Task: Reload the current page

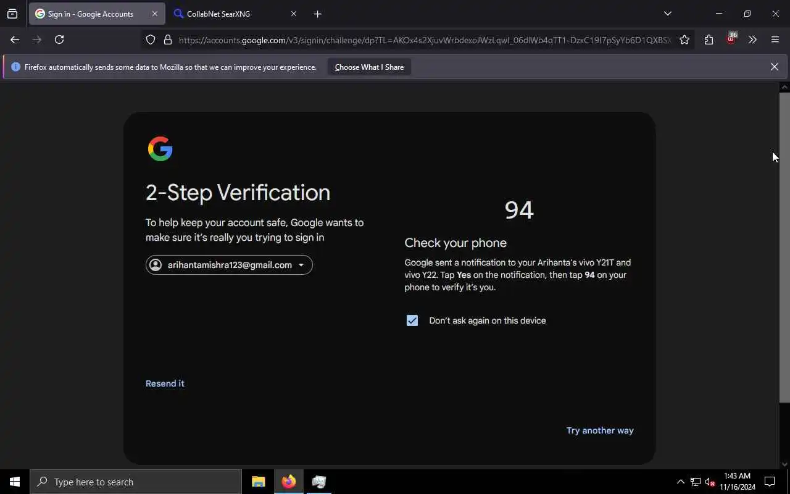Action: [59, 40]
